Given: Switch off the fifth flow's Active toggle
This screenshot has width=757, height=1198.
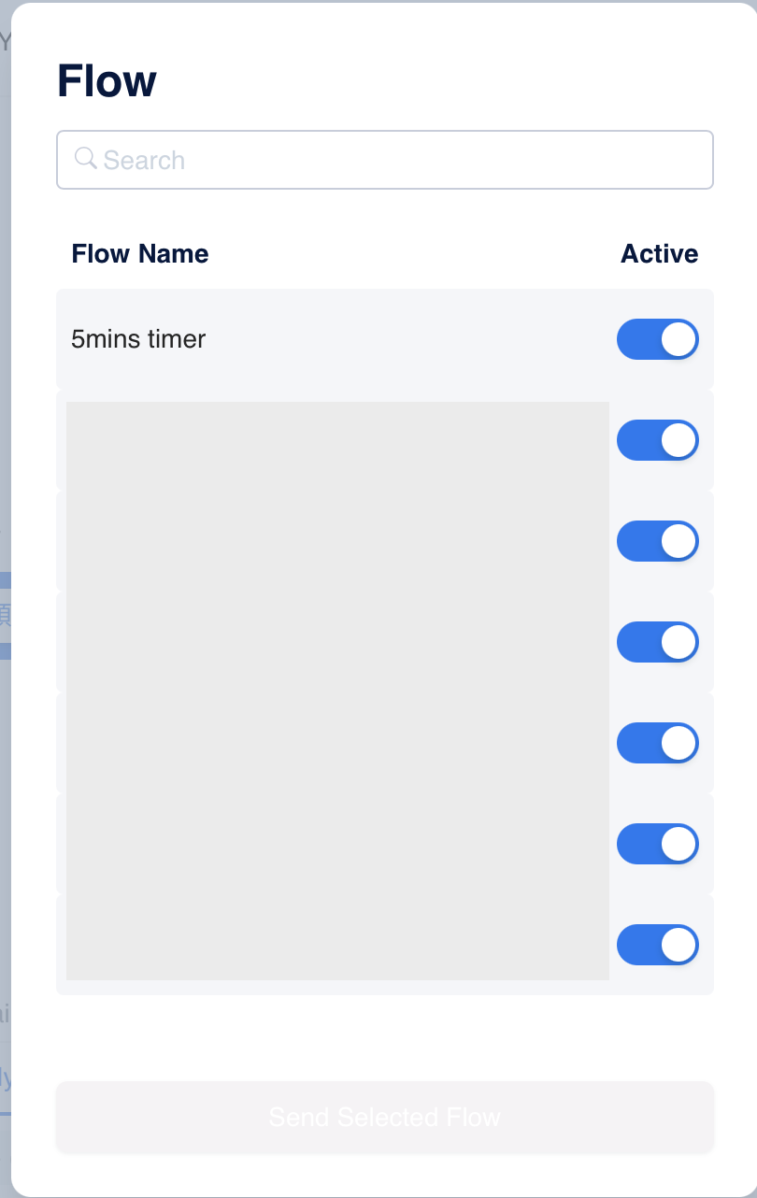Looking at the screenshot, I should pyautogui.click(x=657, y=743).
